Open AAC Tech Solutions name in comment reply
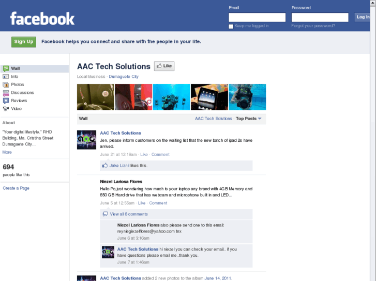 tap(138, 249)
